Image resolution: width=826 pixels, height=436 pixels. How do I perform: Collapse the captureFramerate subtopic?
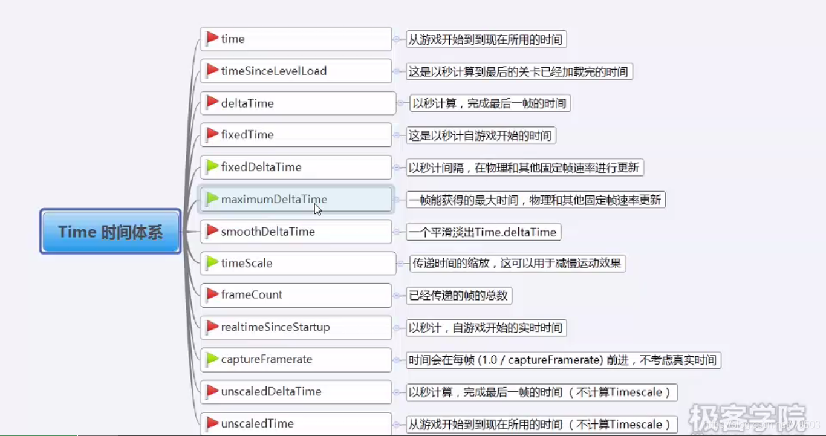click(397, 360)
